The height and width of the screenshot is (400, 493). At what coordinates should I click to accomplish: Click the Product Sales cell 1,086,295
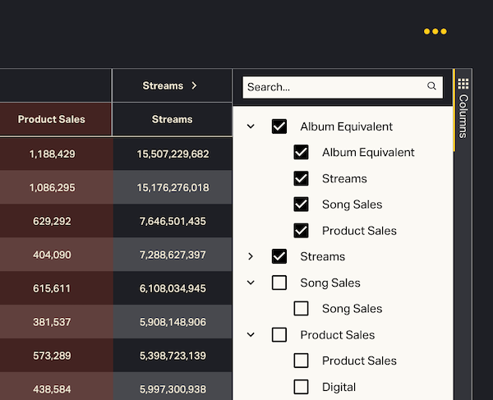tap(52, 188)
